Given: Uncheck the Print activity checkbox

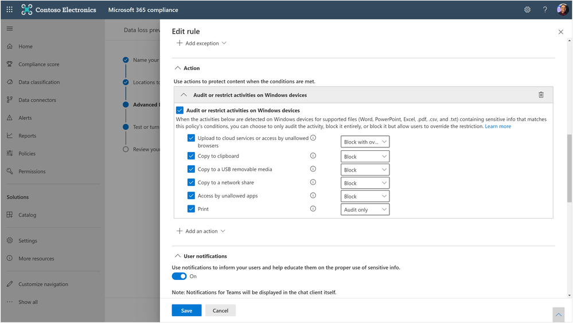Looking at the screenshot, I should tap(191, 209).
